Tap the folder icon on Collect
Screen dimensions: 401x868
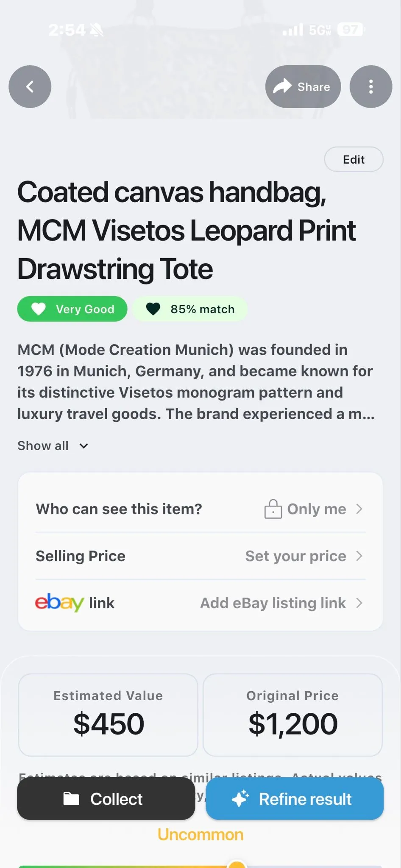tap(71, 798)
